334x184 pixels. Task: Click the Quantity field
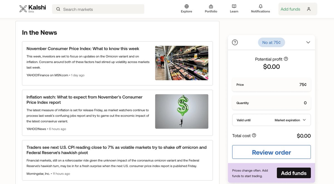(x=271, y=103)
